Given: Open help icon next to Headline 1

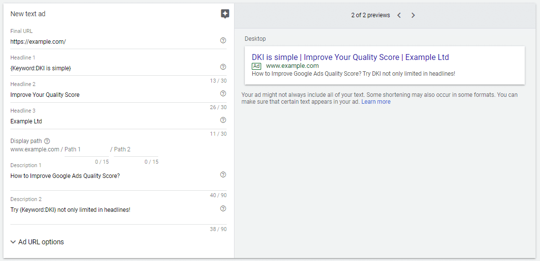Looking at the screenshot, I should pos(223,67).
